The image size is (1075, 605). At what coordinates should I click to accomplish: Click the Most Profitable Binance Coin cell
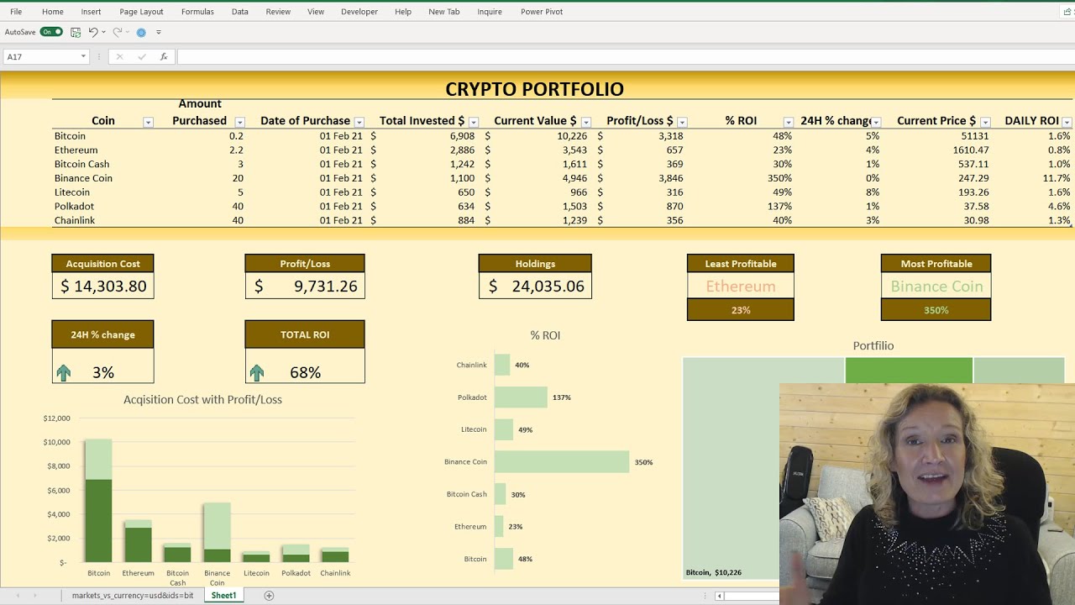[936, 286]
